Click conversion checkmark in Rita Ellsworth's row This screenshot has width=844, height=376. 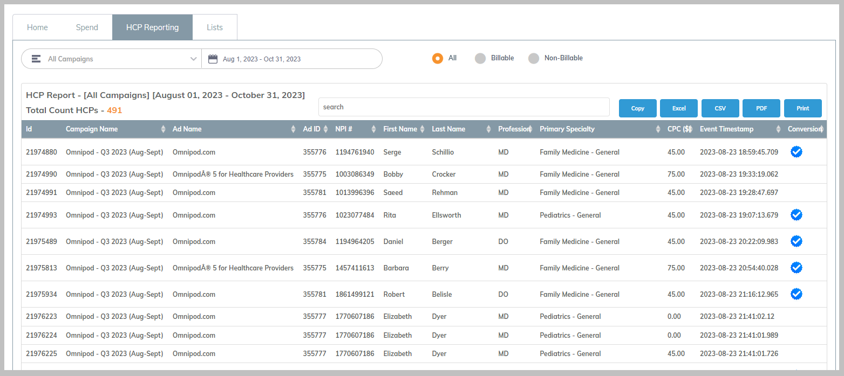tap(796, 215)
